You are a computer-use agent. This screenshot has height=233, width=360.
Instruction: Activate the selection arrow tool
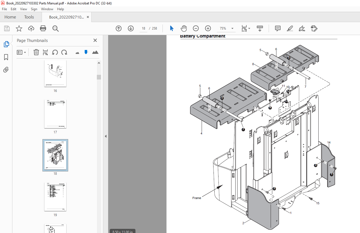coord(172,28)
